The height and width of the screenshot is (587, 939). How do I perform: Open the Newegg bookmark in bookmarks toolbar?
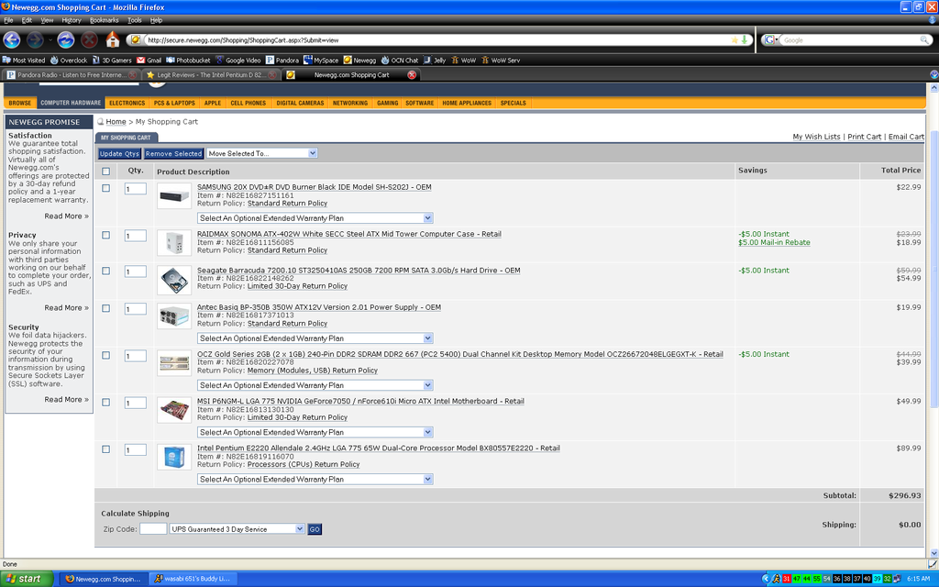(359, 61)
